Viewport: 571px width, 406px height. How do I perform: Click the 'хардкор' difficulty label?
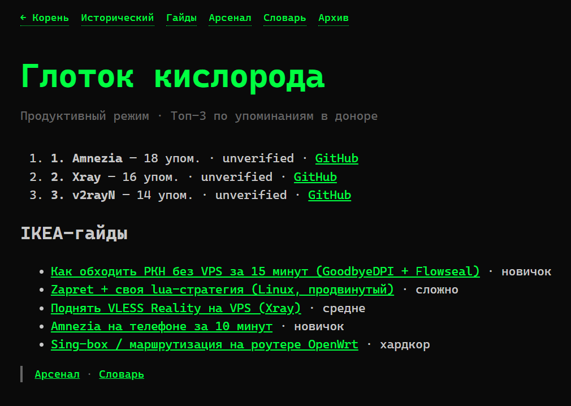click(405, 345)
